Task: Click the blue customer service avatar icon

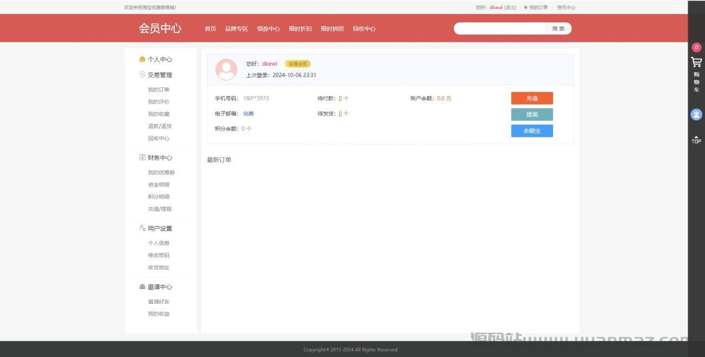Action: 696,114
